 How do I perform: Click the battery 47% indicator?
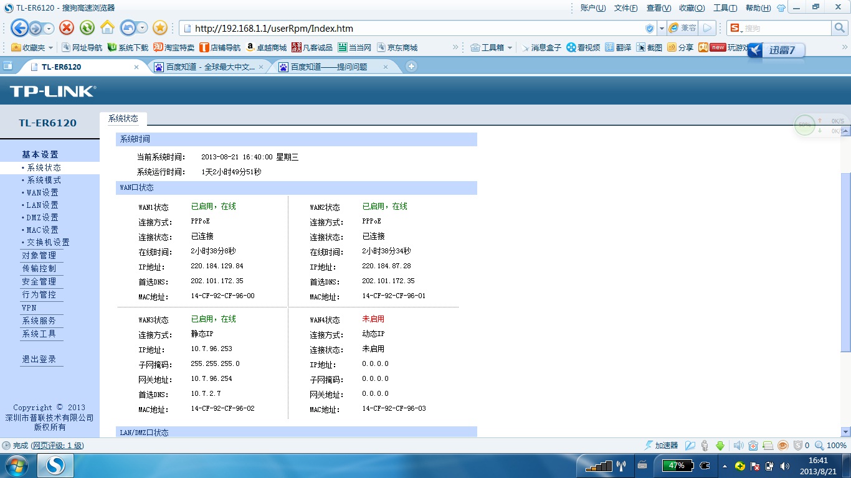pyautogui.click(x=677, y=466)
